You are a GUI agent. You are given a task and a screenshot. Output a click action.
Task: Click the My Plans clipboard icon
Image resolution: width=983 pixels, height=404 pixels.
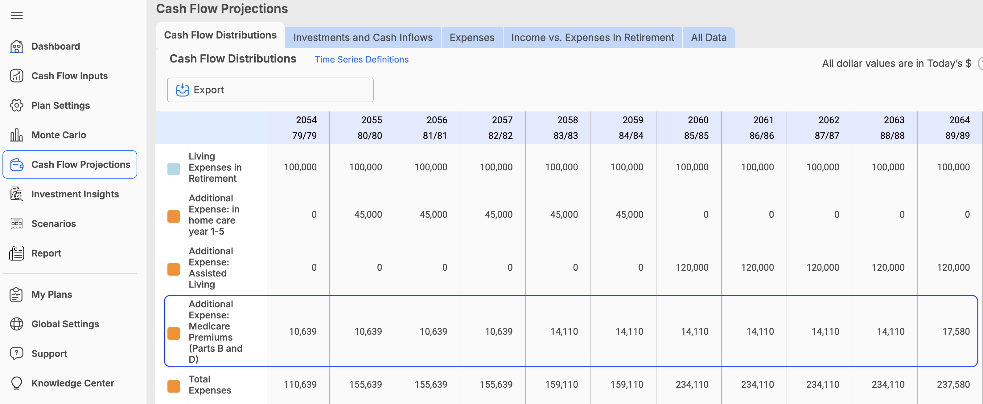[x=16, y=295]
